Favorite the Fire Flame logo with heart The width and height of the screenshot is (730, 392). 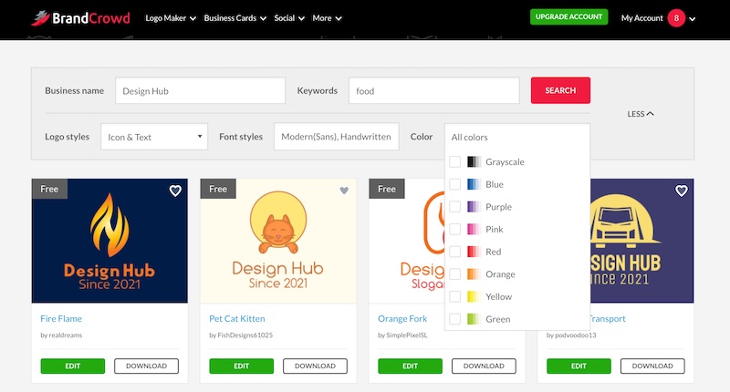(x=175, y=191)
